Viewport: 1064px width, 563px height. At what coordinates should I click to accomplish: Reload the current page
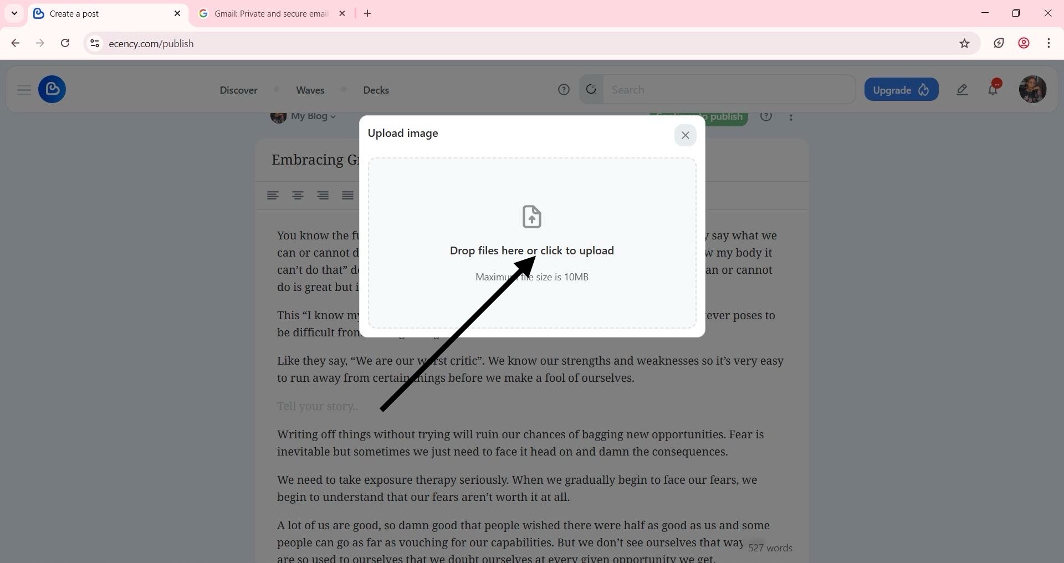point(65,43)
